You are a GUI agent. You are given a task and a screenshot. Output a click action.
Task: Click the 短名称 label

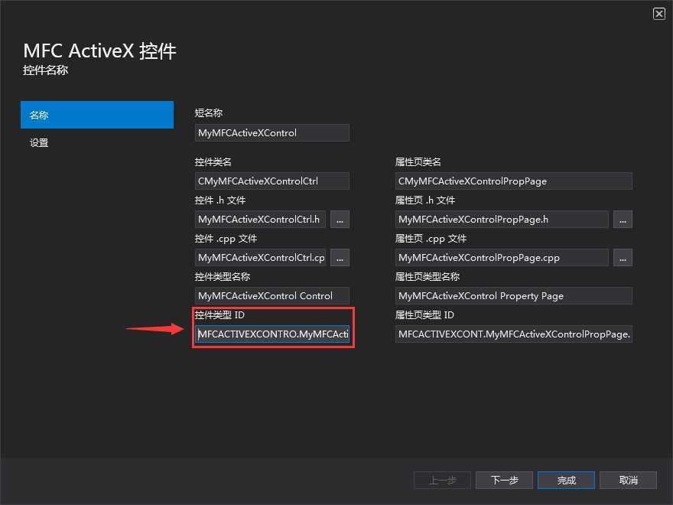pyautogui.click(x=209, y=113)
